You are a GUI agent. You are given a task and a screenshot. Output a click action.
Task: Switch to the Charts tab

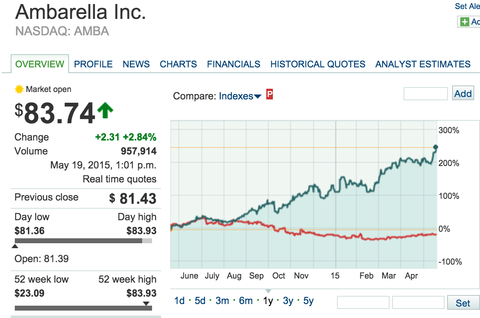[178, 64]
